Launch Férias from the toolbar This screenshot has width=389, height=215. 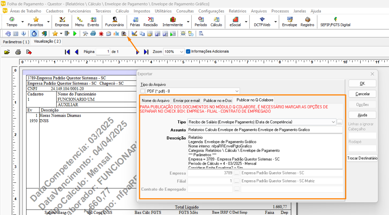(x=135, y=22)
